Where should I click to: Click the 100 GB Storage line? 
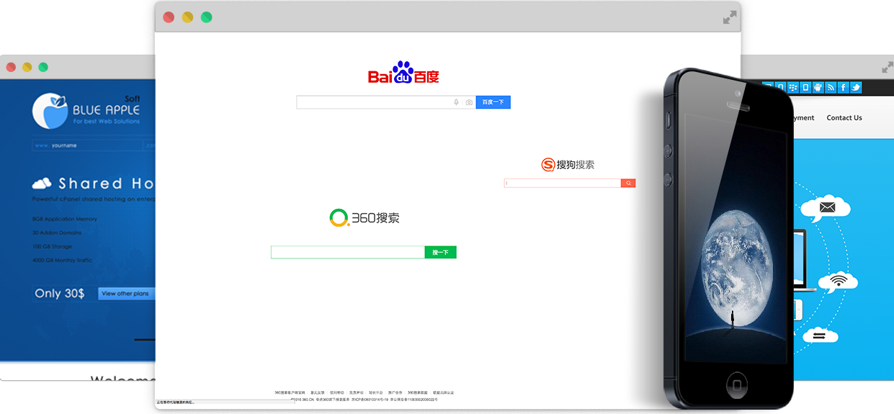click(52, 246)
